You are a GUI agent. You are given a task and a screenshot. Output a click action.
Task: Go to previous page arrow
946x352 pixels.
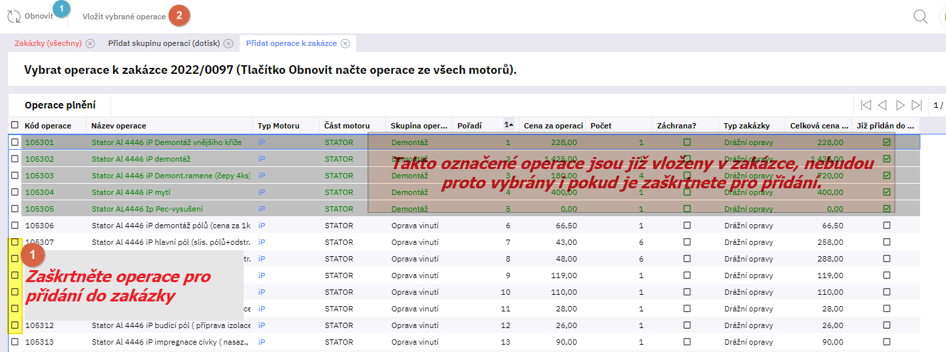882,105
